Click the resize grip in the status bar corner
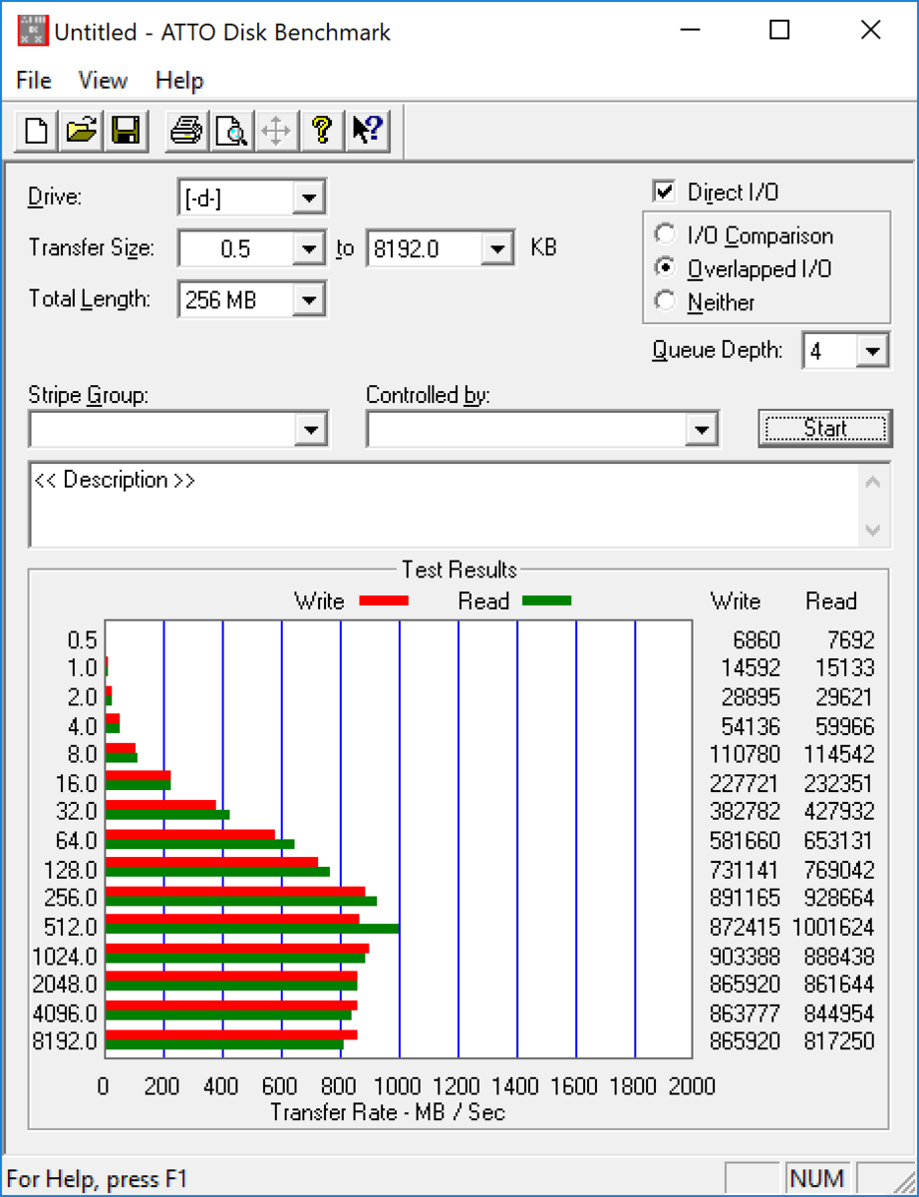 [x=905, y=1183]
